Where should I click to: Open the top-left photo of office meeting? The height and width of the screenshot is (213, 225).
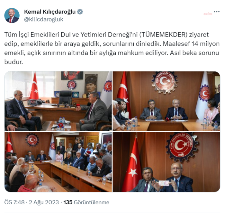coord(58,101)
